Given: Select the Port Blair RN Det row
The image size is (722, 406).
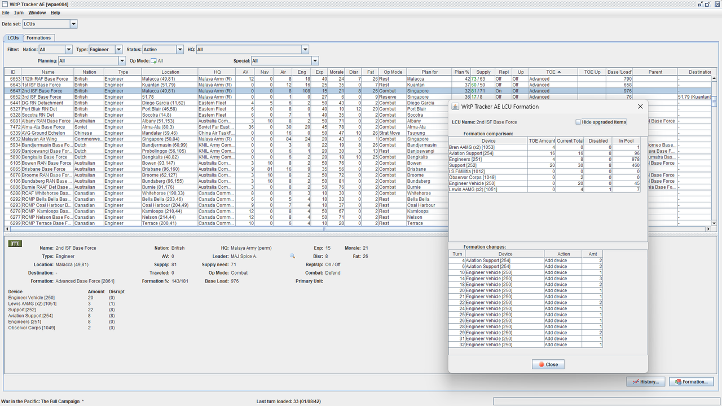Looking at the screenshot, I should pos(226,109).
